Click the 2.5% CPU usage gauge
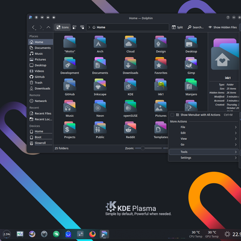Screen dimensions: 241x241 point(7,234)
